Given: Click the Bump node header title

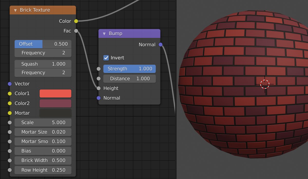Looking at the screenshot, I should (115, 34).
